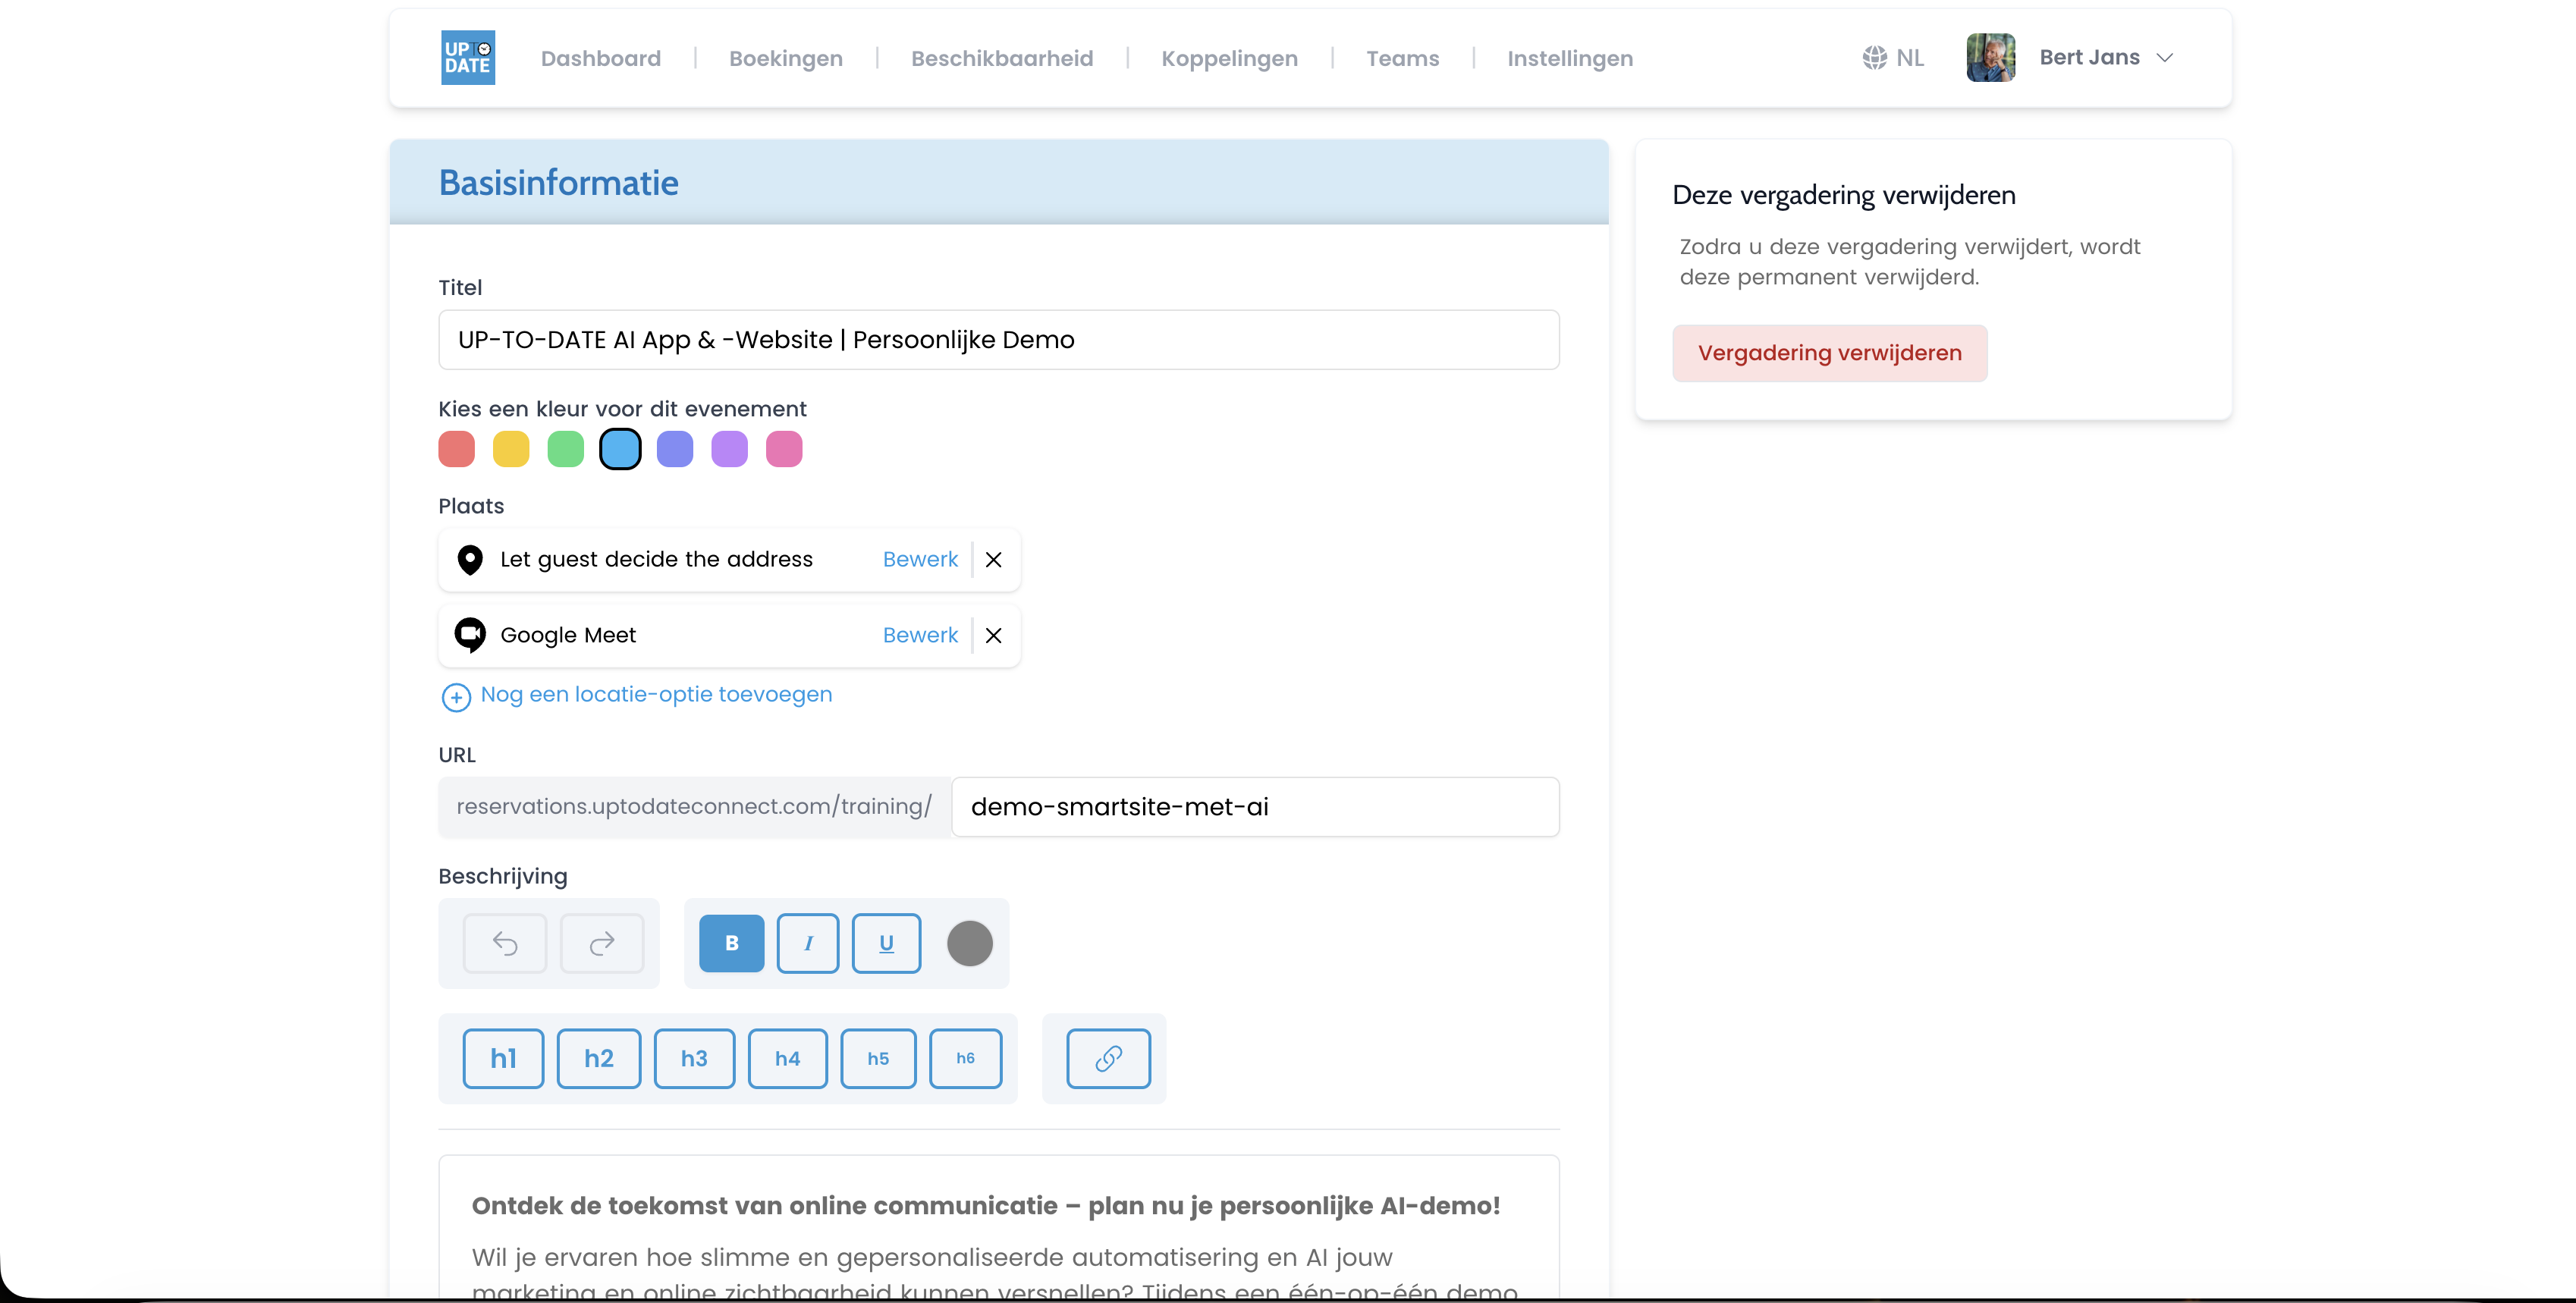Open the gray text color picker
Image resolution: width=2576 pixels, height=1303 pixels.
pyautogui.click(x=969, y=943)
